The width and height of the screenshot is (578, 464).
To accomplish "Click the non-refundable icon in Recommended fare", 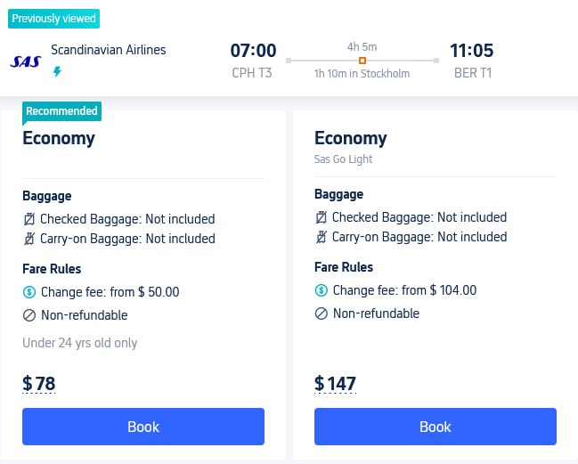I will (29, 315).
